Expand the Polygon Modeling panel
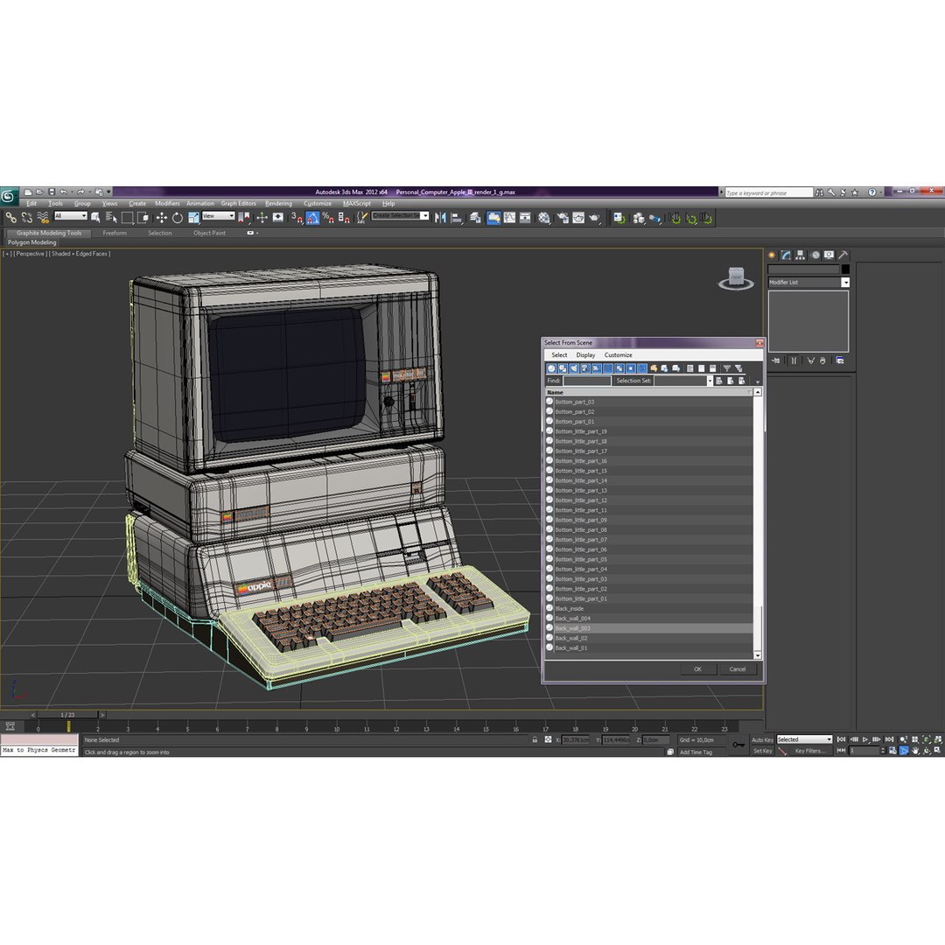 coord(32,243)
